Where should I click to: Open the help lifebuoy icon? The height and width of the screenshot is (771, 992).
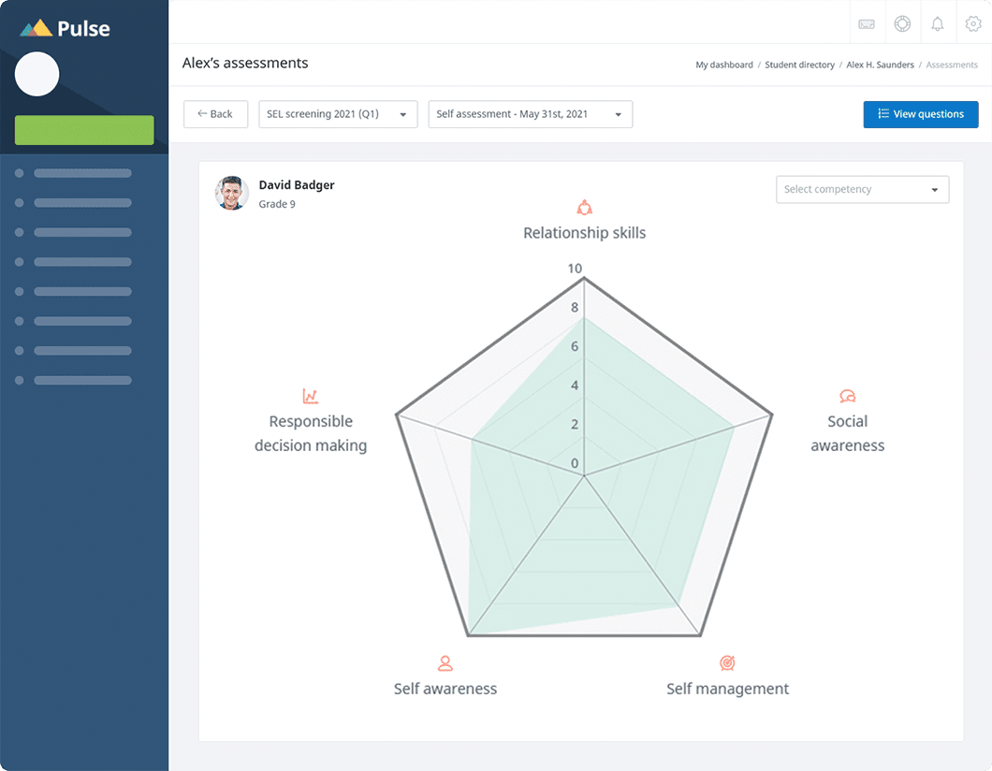point(902,24)
